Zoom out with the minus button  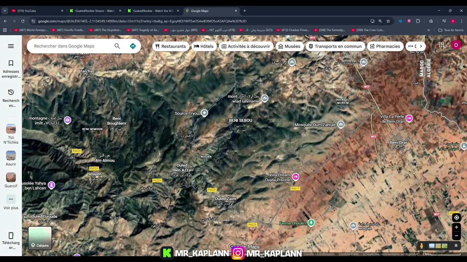coord(456,236)
